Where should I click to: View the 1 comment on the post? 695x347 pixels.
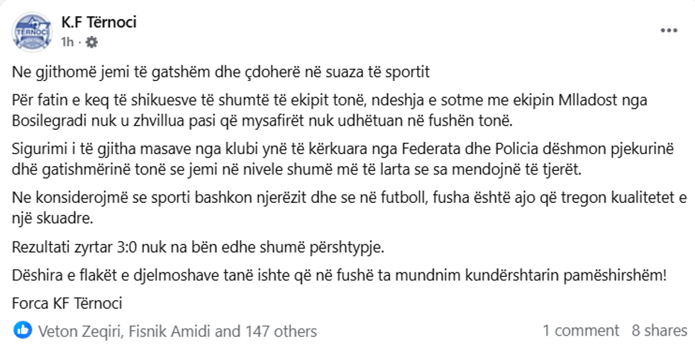point(581,331)
